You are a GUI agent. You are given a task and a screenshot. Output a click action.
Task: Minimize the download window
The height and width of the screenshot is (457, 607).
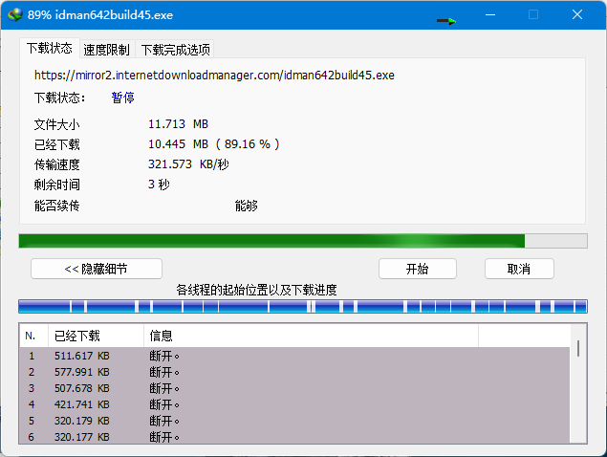pos(490,14)
